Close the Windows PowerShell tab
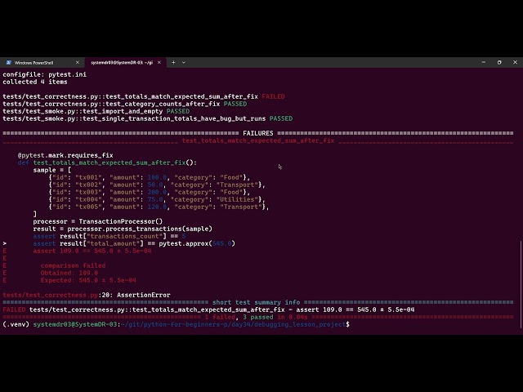The image size is (523, 392). 78,62
